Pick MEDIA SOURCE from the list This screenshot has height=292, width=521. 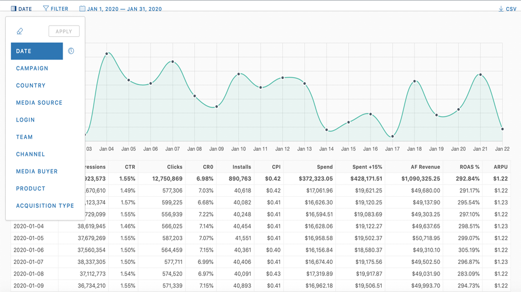coord(39,103)
